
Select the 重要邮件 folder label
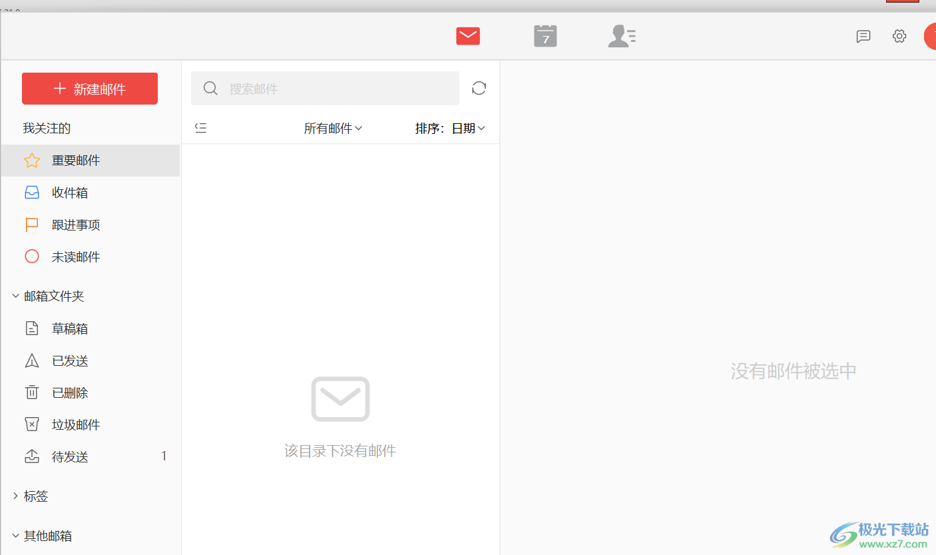[x=76, y=161]
